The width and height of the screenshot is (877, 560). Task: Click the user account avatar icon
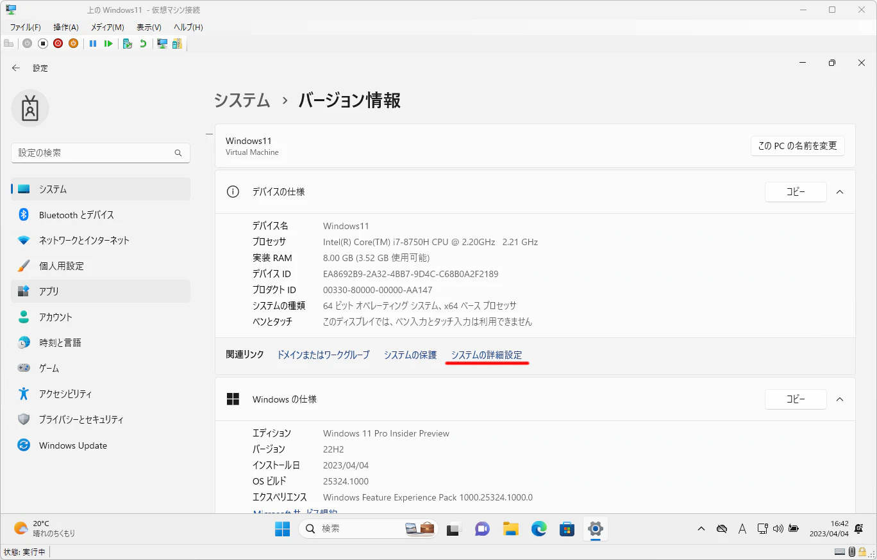(x=30, y=108)
